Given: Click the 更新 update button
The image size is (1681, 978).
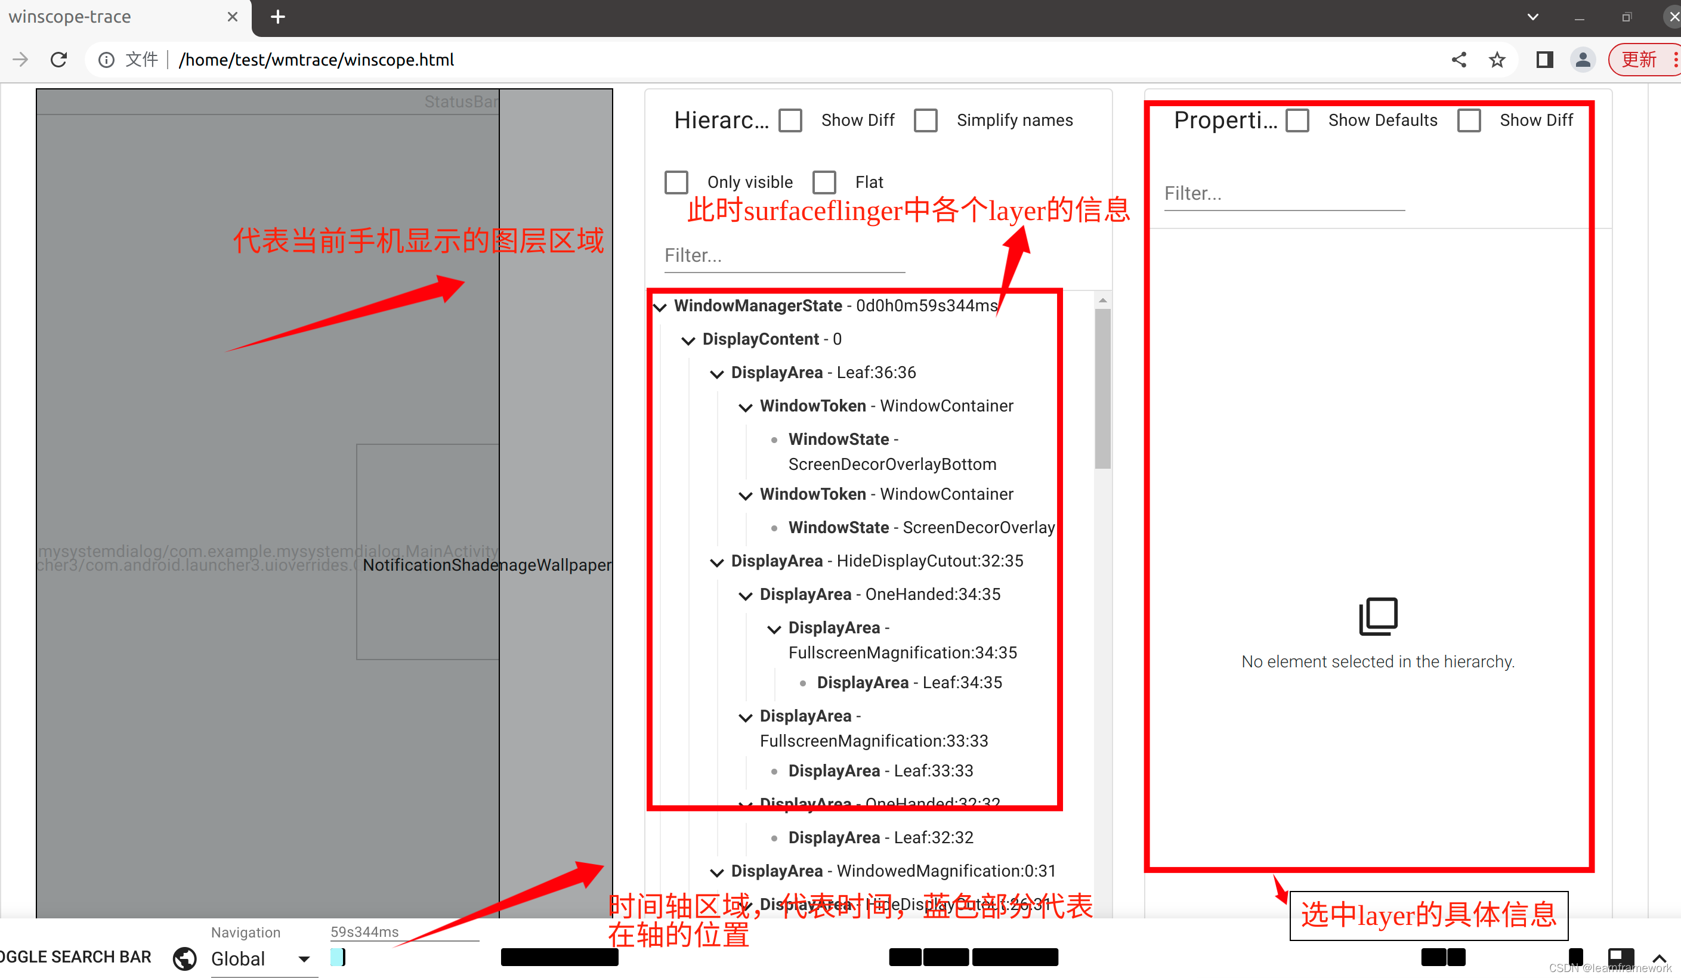Looking at the screenshot, I should point(1642,60).
